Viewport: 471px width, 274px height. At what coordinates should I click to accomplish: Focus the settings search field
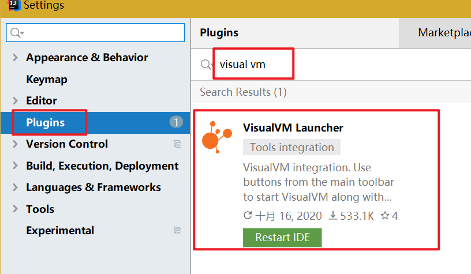coord(95,32)
